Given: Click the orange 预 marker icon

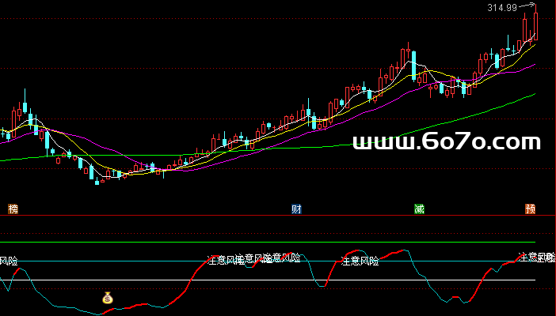Looking at the screenshot, I should click(530, 209).
